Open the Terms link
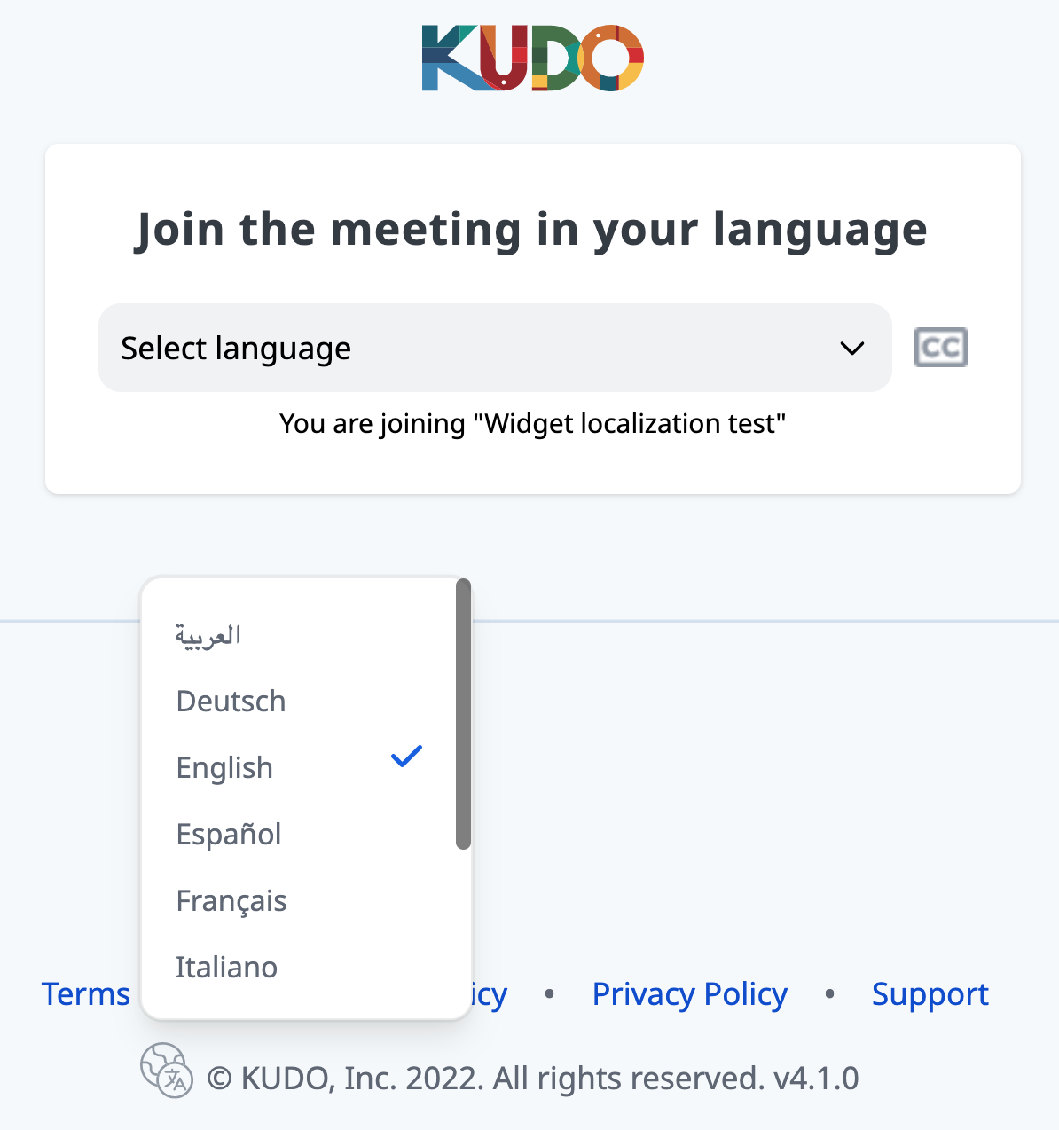This screenshot has width=1059, height=1130. click(86, 994)
